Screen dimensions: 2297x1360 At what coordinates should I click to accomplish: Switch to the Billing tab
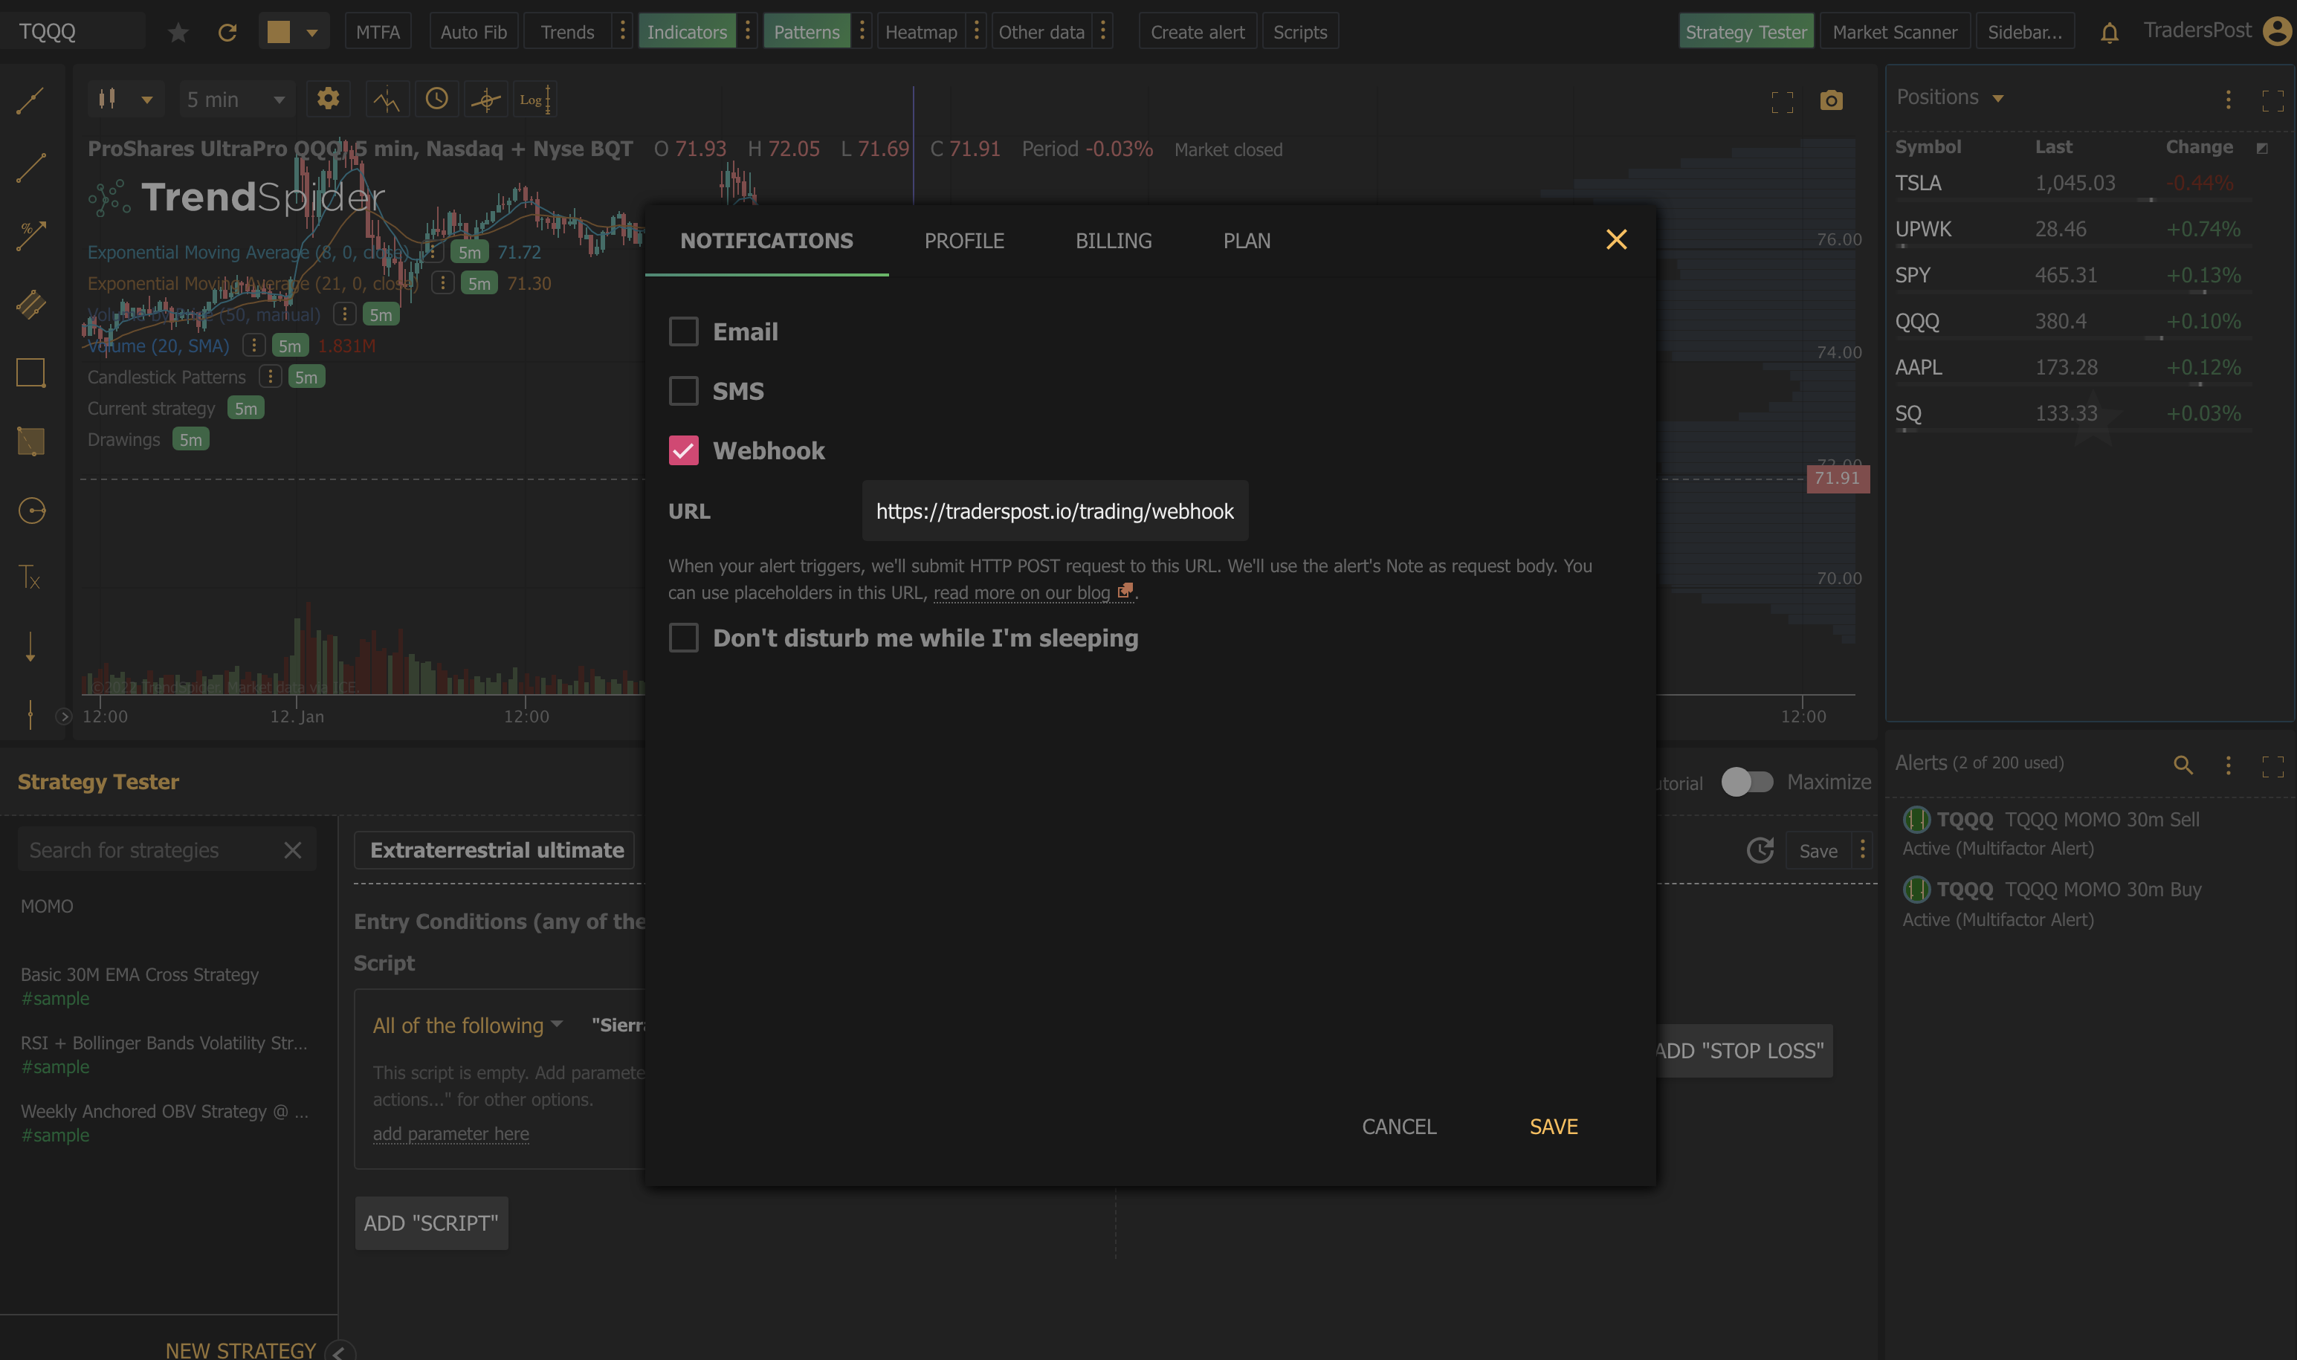pos(1114,240)
